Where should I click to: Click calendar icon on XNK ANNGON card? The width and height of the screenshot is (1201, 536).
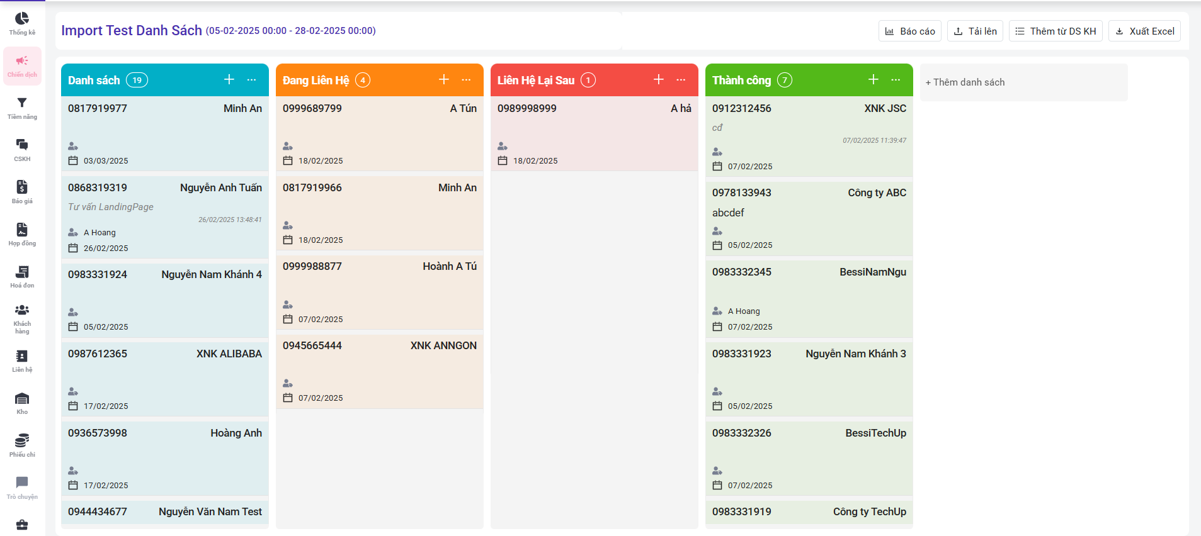(288, 398)
